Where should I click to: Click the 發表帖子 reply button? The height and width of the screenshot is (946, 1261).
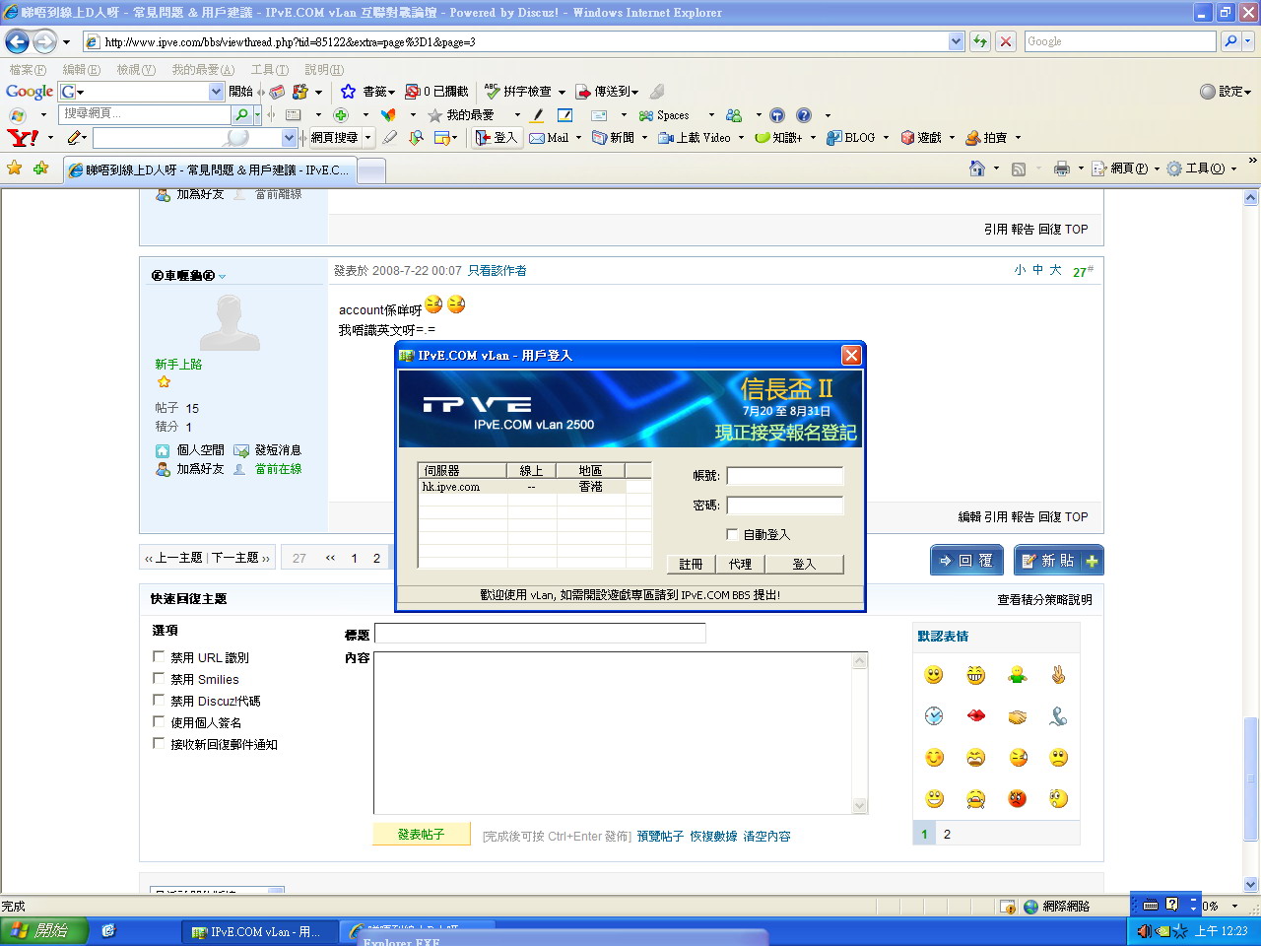pyautogui.click(x=421, y=834)
